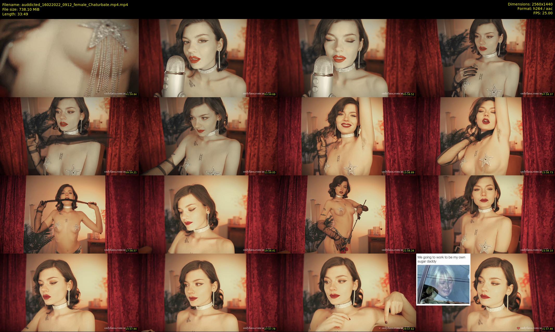Click the Filename text in the header
This screenshot has height=332, width=555.
[x=65, y=5]
